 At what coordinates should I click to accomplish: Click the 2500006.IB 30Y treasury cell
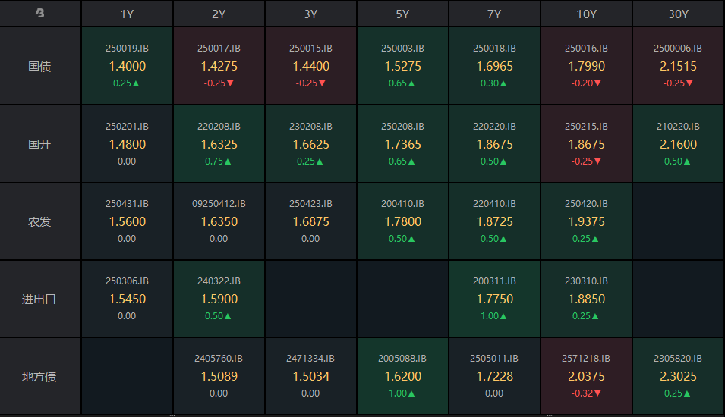pyautogui.click(x=678, y=66)
